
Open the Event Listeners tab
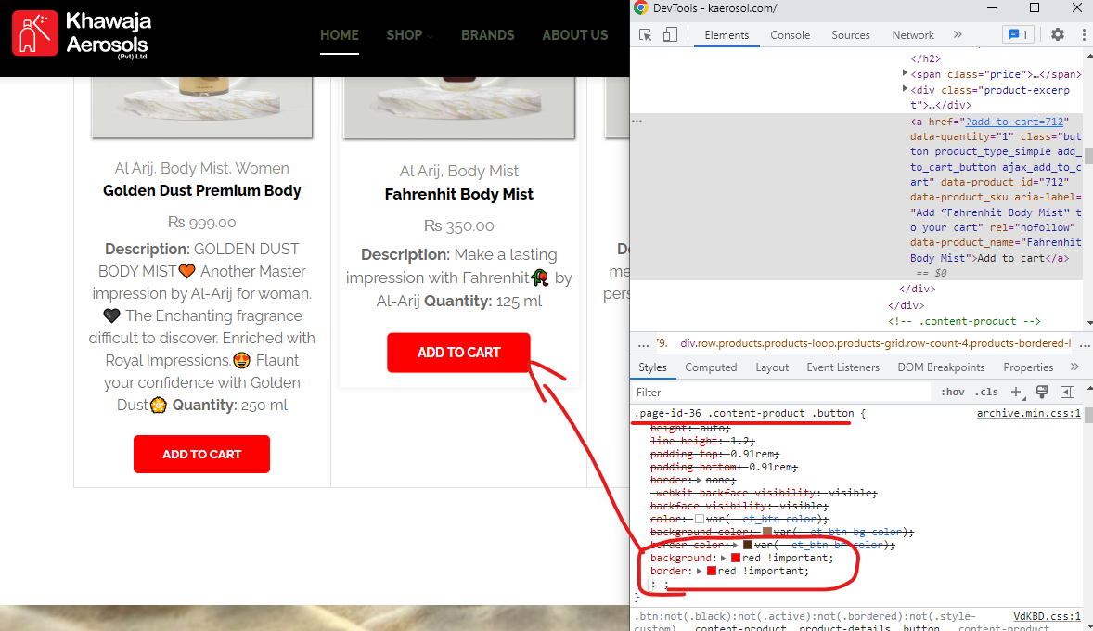point(842,367)
